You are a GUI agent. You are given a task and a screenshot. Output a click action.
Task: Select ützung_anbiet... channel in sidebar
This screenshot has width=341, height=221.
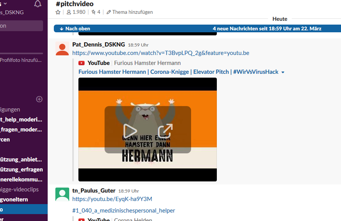(21, 160)
